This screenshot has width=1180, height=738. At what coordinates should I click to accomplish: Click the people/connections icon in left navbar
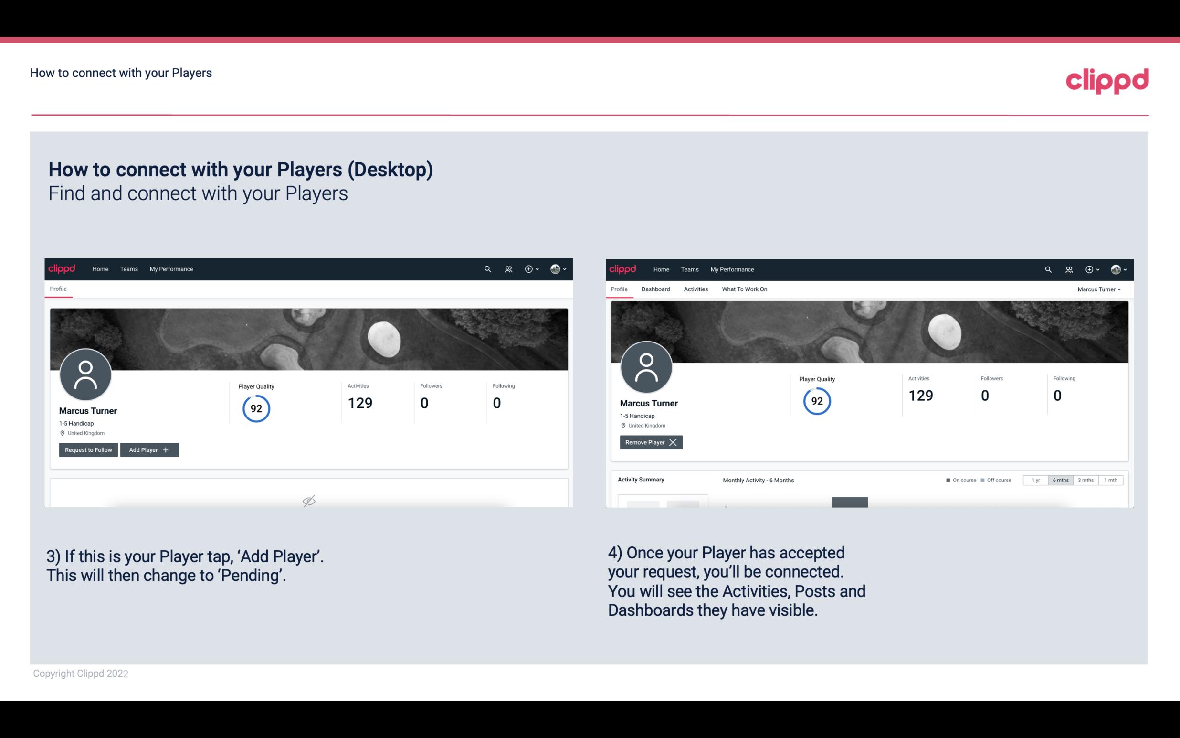click(x=507, y=269)
